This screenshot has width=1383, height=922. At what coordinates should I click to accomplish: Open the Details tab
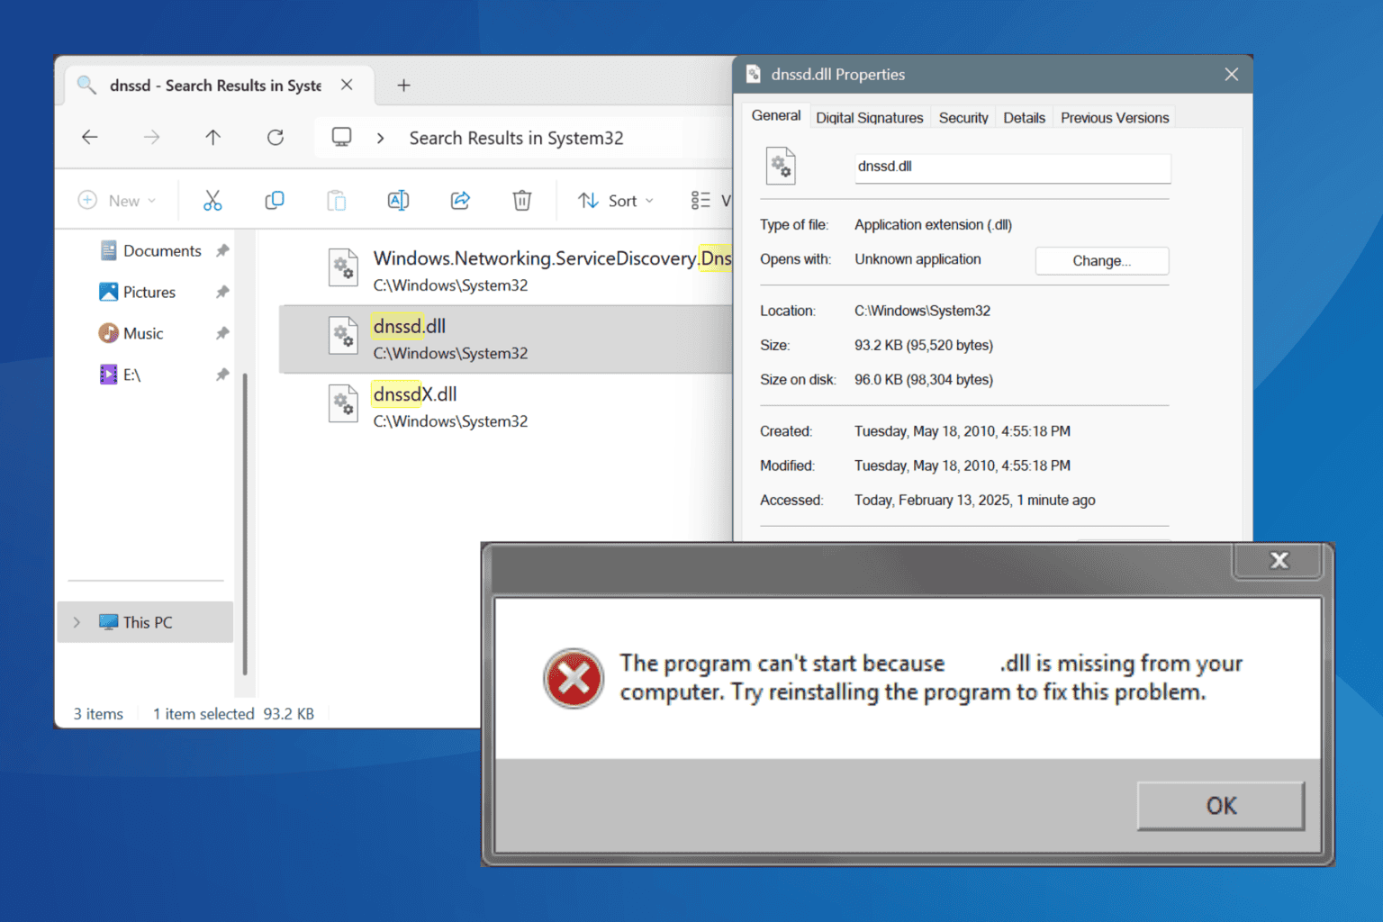(1025, 118)
